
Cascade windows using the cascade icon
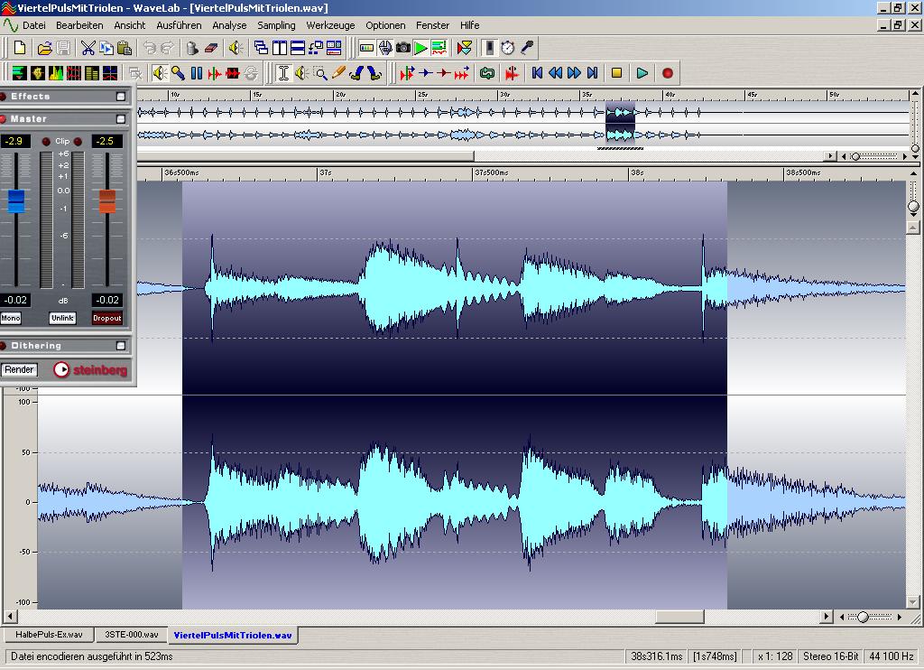(x=261, y=48)
